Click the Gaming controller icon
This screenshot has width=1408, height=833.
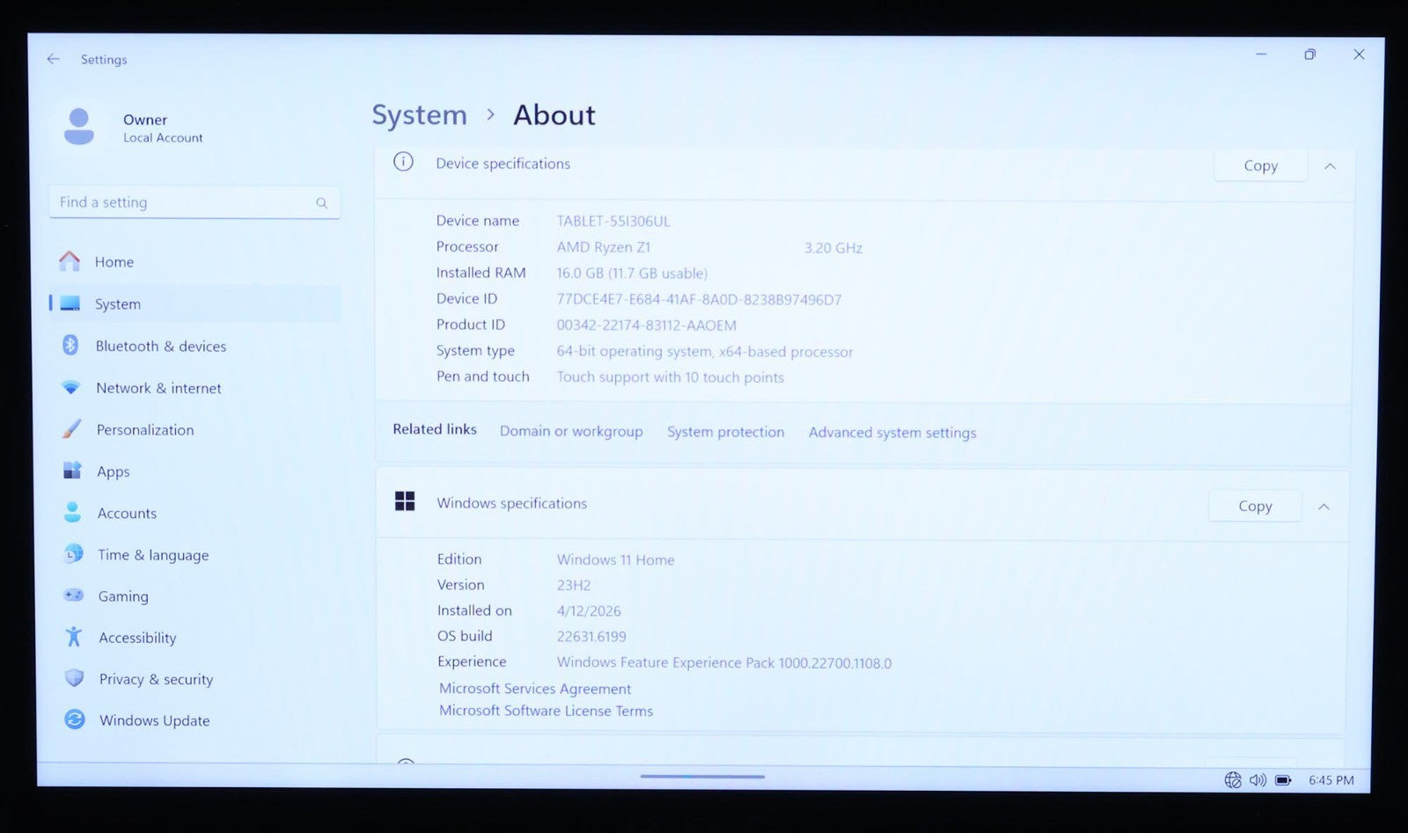[74, 596]
